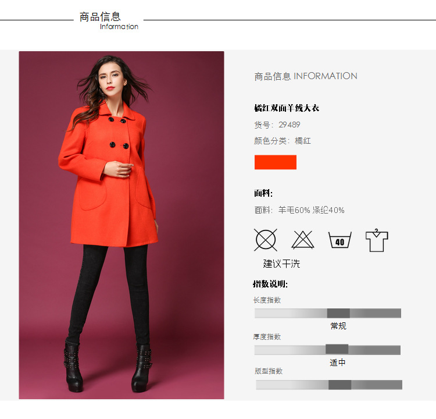Screen dimensions: 436x419
Task: Click the fabric composition 羊毛60% text
Action: coord(294,210)
